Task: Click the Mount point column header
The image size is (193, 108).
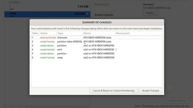Action: [x=139, y=33]
